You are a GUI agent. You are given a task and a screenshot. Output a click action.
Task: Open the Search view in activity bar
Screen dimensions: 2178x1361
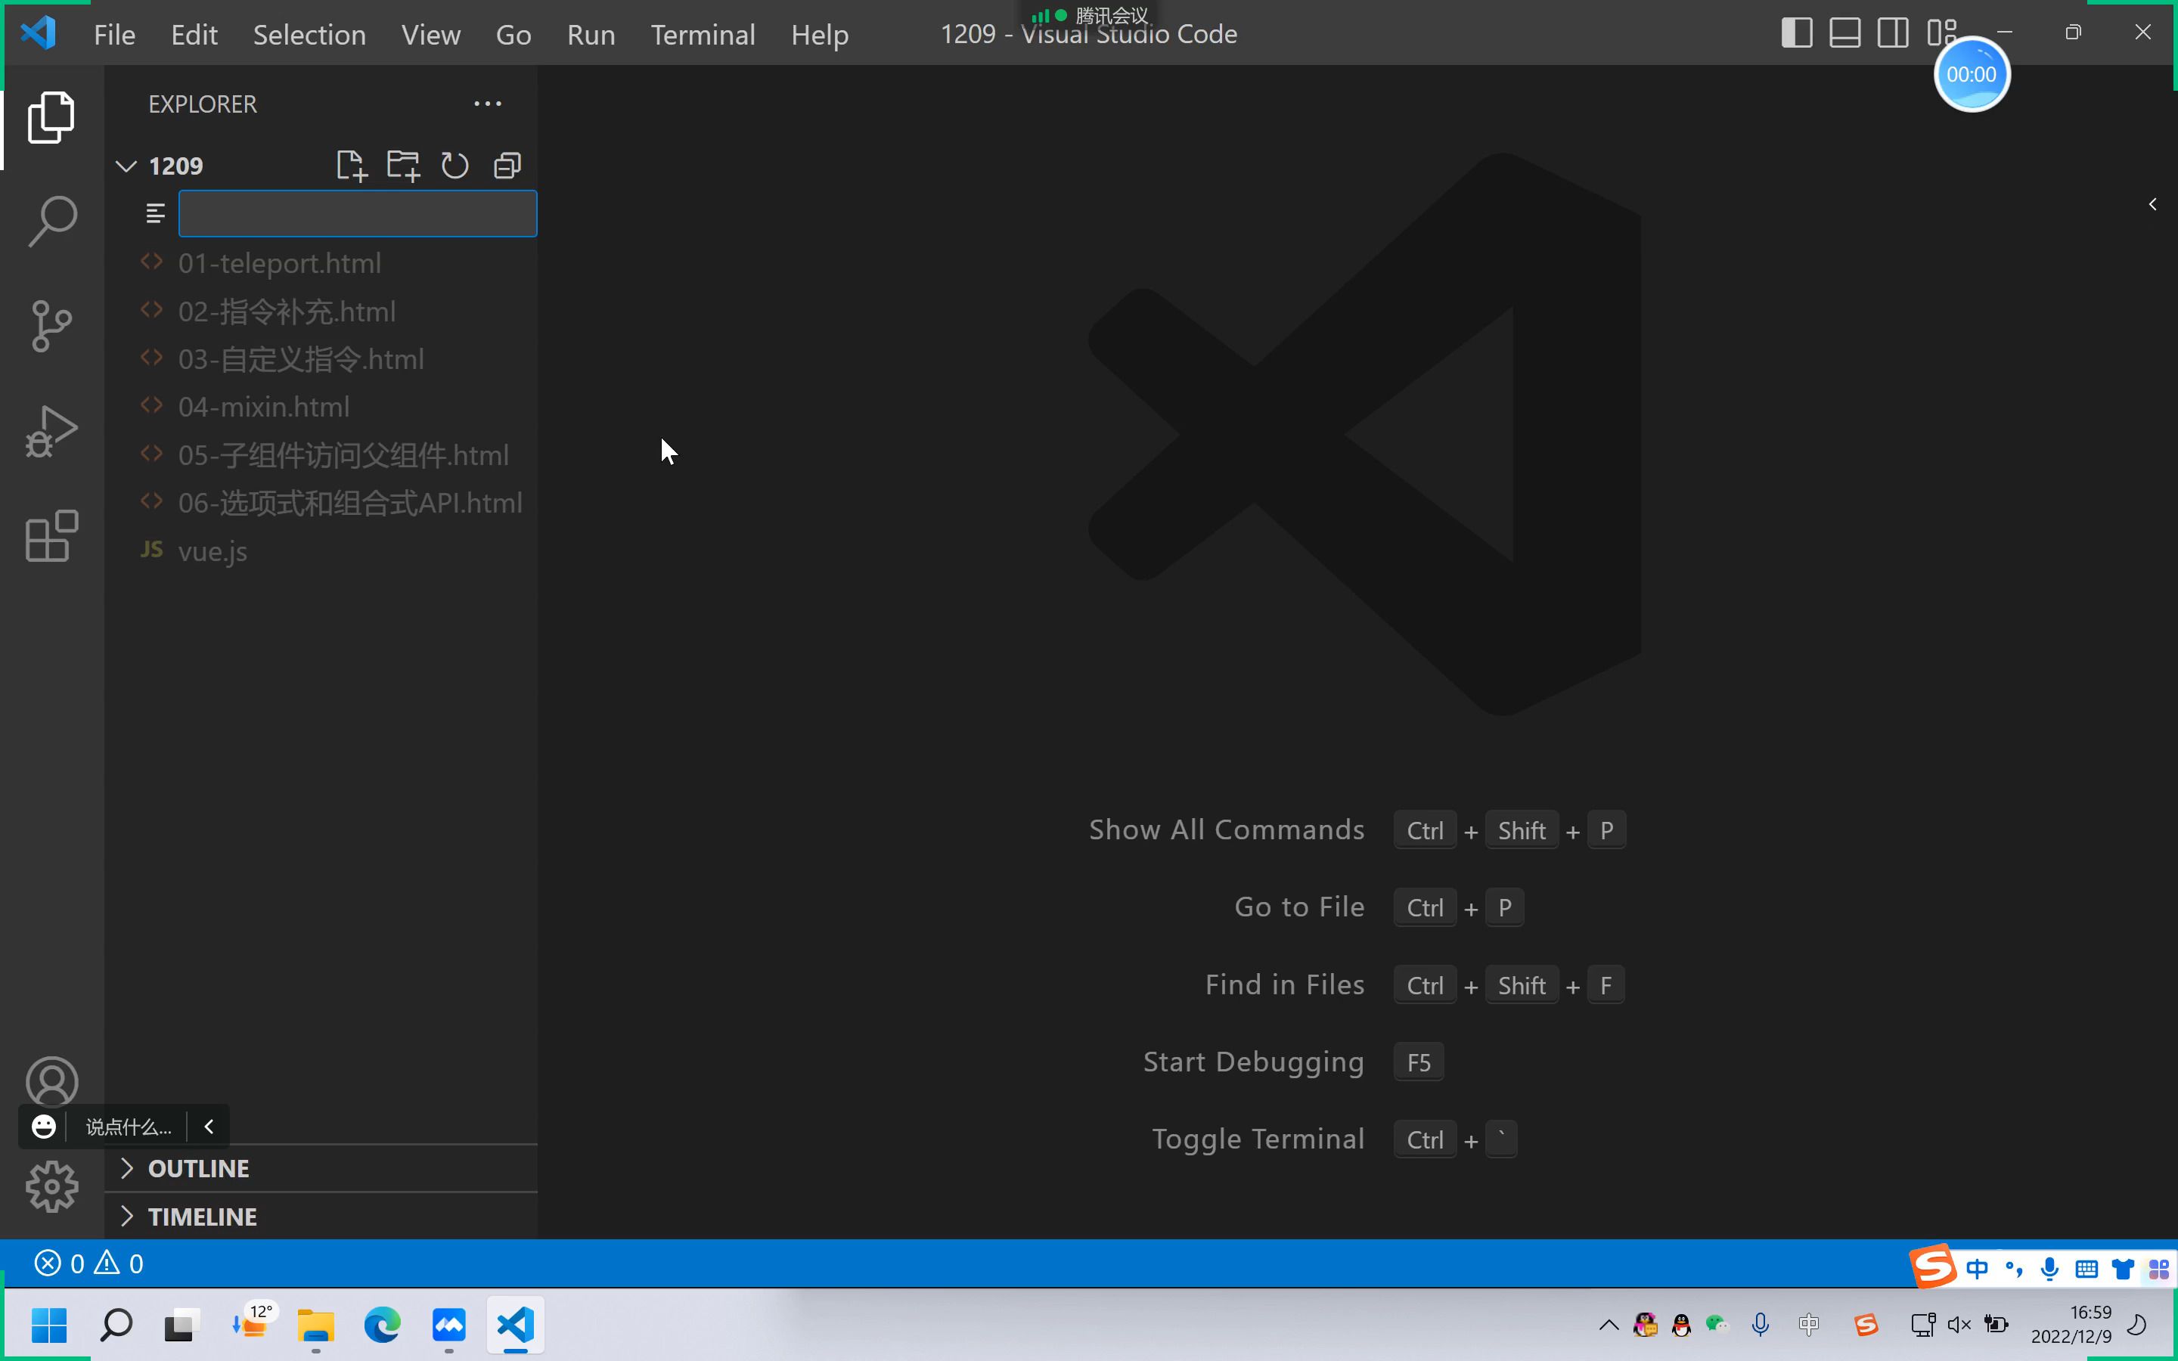point(51,222)
